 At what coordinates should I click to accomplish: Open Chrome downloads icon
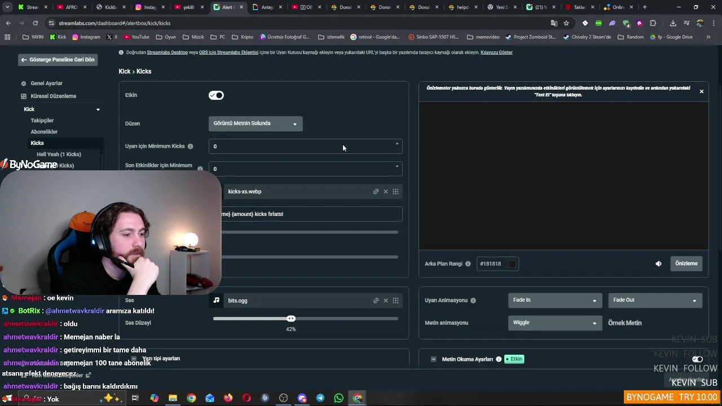click(x=673, y=23)
